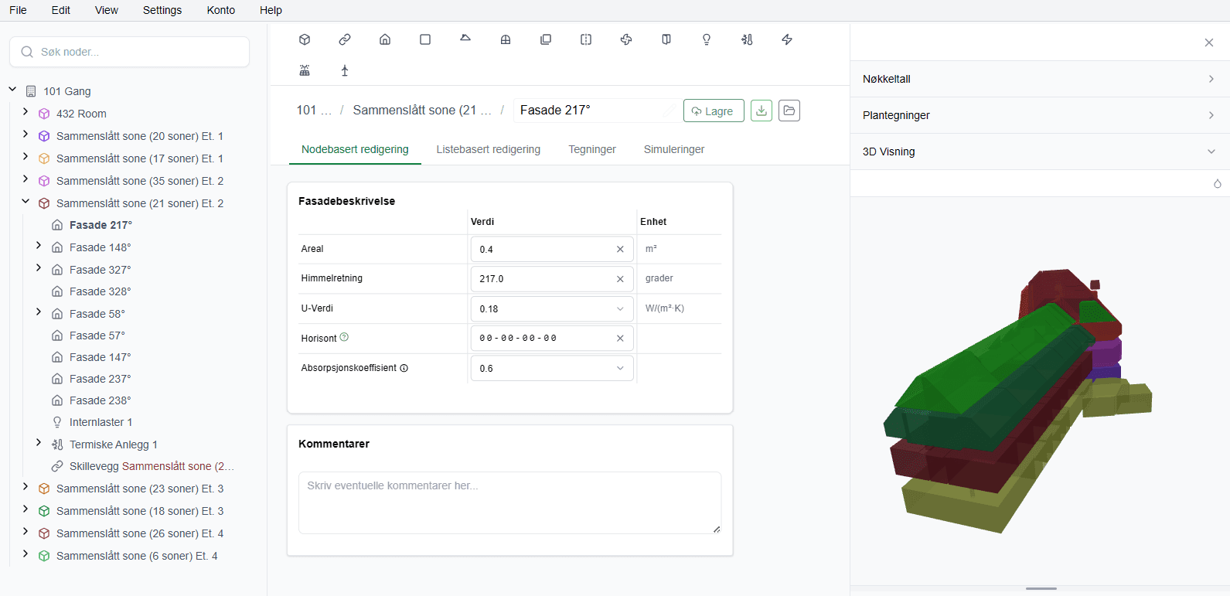Open the Konto menu
This screenshot has width=1230, height=596.
(x=221, y=10)
